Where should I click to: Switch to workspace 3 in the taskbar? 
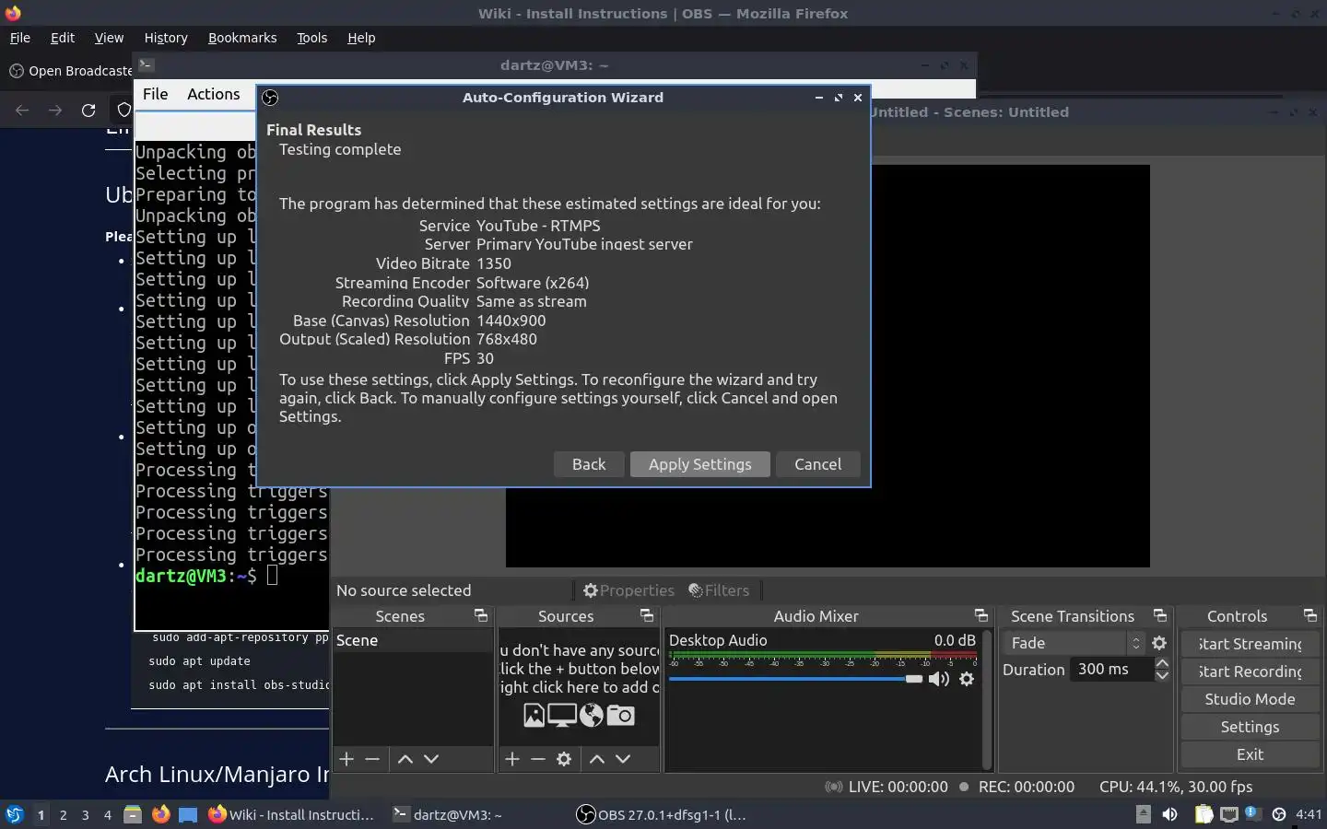point(85,814)
